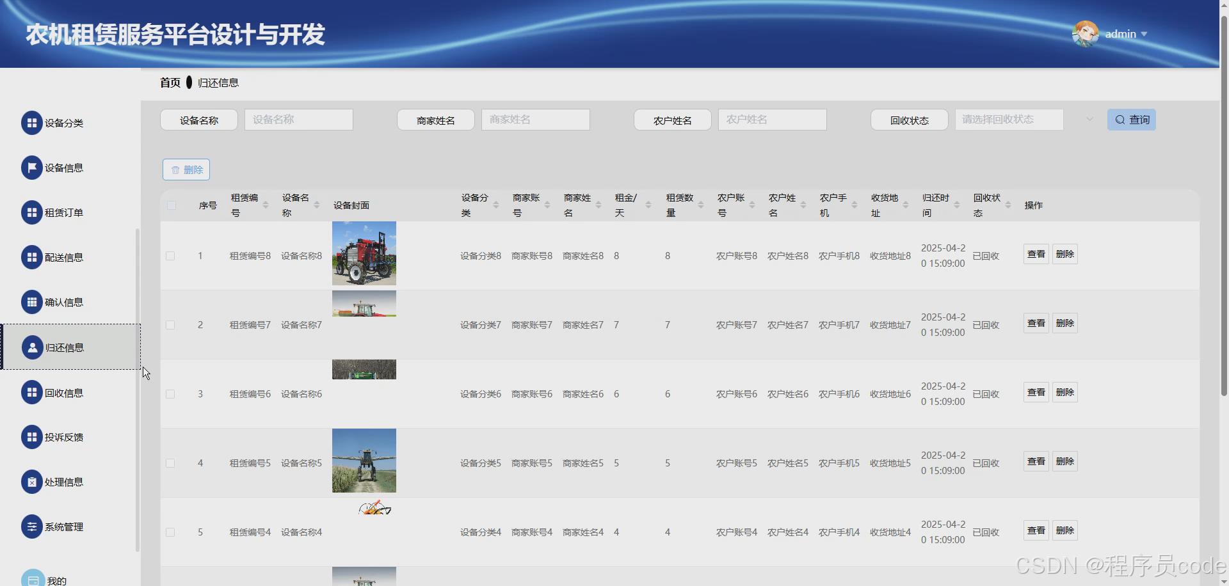The width and height of the screenshot is (1229, 586).
Task: Click the 租赁订单 sidebar icon
Action: pos(31,212)
